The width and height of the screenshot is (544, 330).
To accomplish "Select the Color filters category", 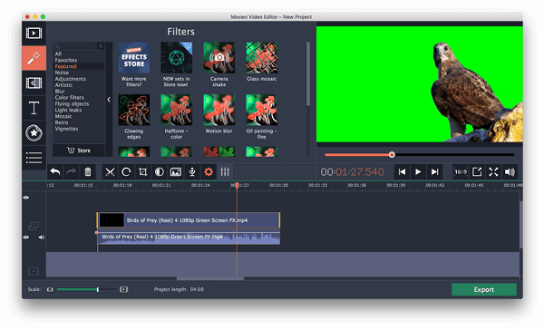I will point(70,98).
